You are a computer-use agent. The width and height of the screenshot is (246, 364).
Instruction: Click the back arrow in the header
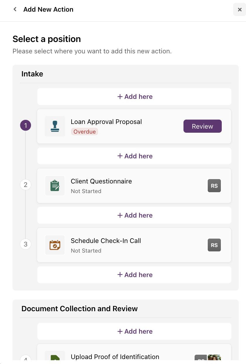tap(15, 9)
